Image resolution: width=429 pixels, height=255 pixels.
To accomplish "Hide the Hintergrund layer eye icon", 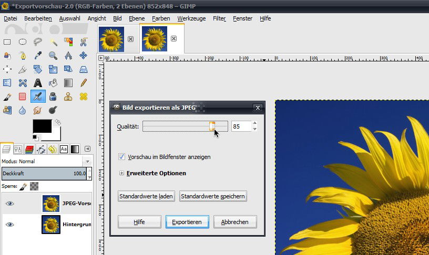I will click(10, 225).
